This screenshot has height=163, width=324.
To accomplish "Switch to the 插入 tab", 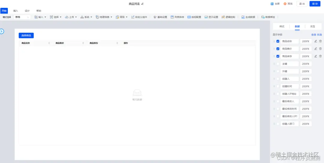I will pos(16,11).
